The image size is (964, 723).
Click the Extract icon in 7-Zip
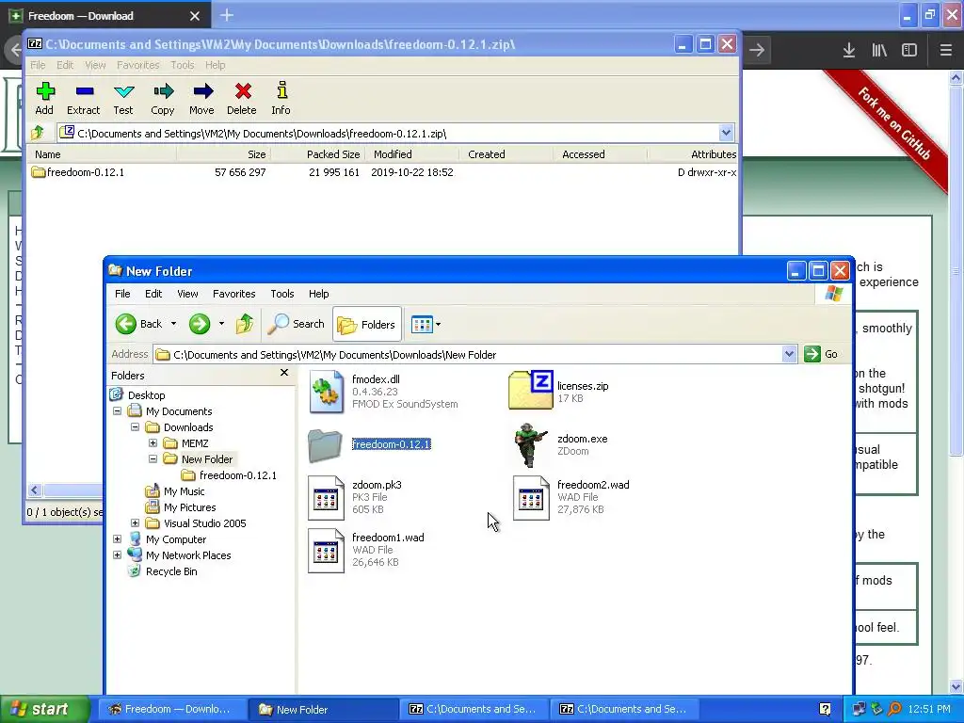coord(84,91)
